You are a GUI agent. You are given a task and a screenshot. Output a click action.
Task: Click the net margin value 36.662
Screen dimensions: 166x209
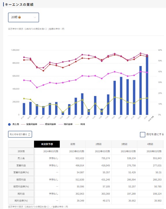pyautogui.click(x=132, y=201)
